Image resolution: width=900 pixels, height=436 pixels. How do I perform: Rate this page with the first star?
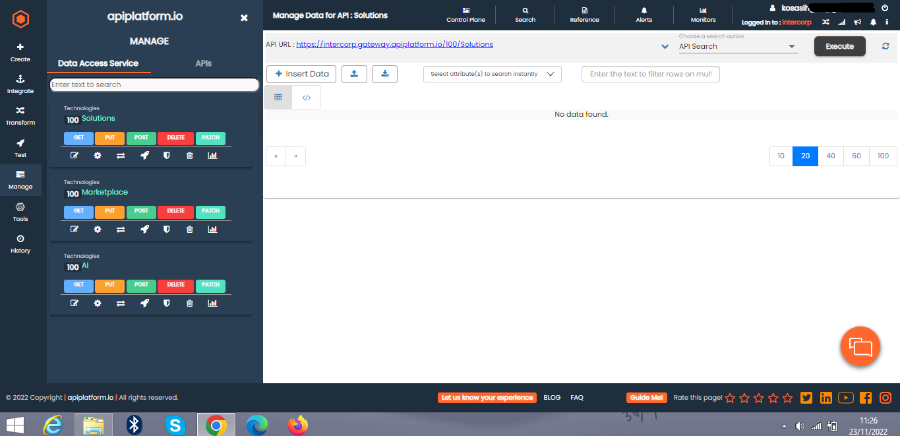[x=730, y=398]
